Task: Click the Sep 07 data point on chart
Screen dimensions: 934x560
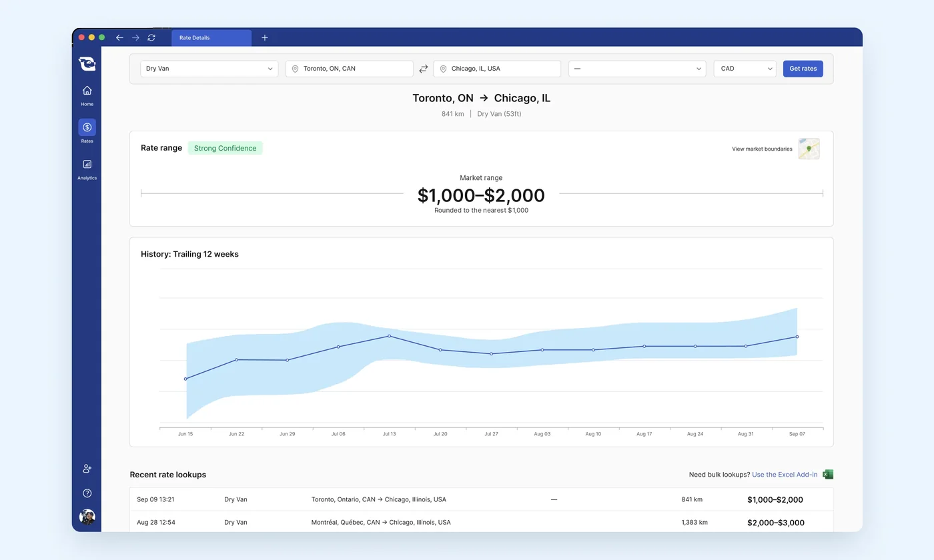Action: (797, 337)
